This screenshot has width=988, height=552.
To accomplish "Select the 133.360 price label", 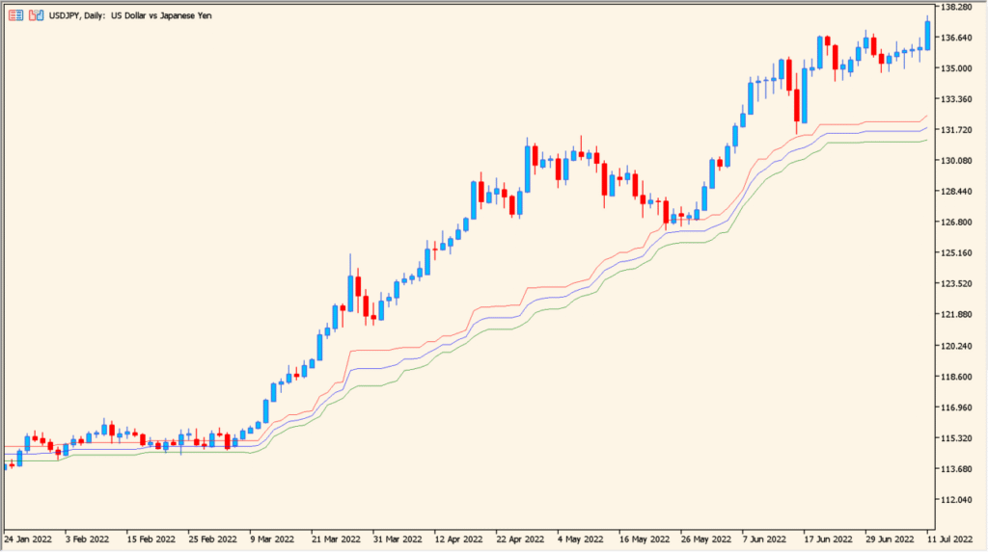I will coord(956,99).
